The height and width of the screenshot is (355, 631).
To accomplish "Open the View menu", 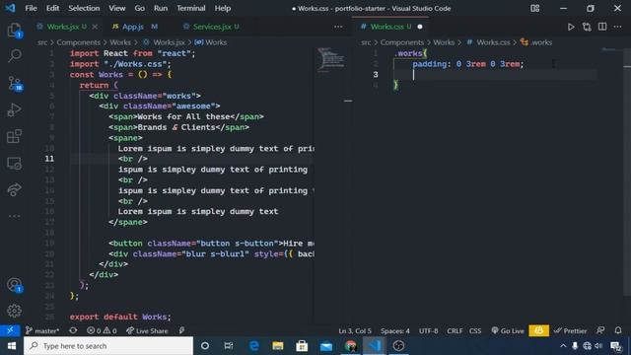I will click(116, 8).
